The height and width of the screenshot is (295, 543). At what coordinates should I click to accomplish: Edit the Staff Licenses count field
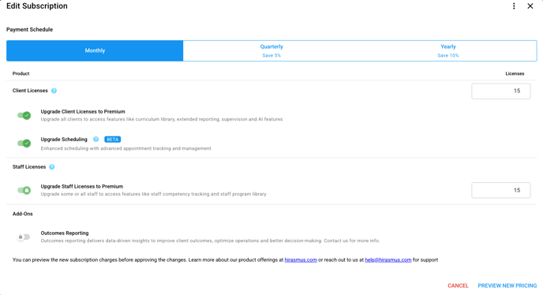pos(500,190)
